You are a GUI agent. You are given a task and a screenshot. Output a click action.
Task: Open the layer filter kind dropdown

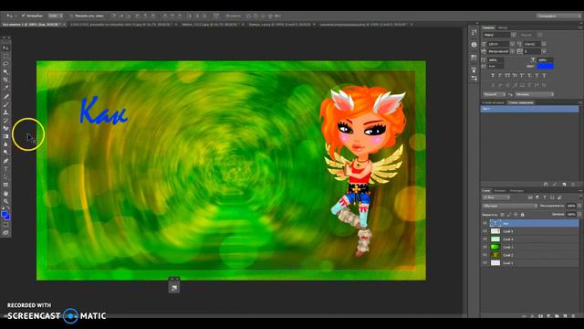pos(496,197)
